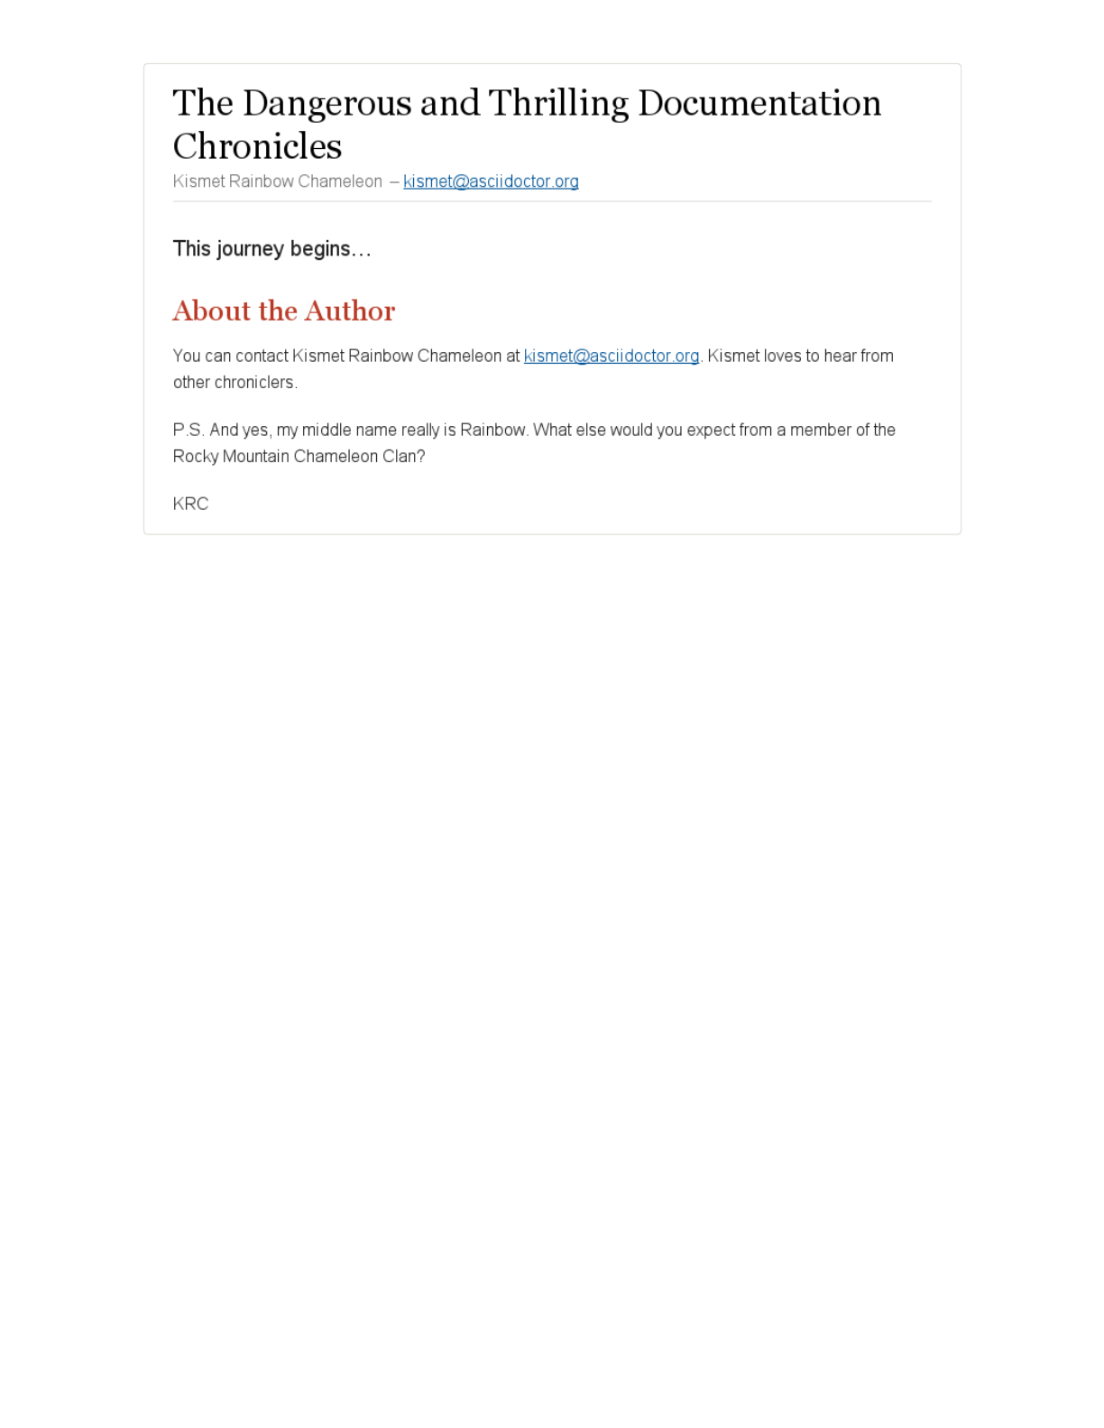
Task: Click the word "Thrilling" in the title
Action: point(558,103)
